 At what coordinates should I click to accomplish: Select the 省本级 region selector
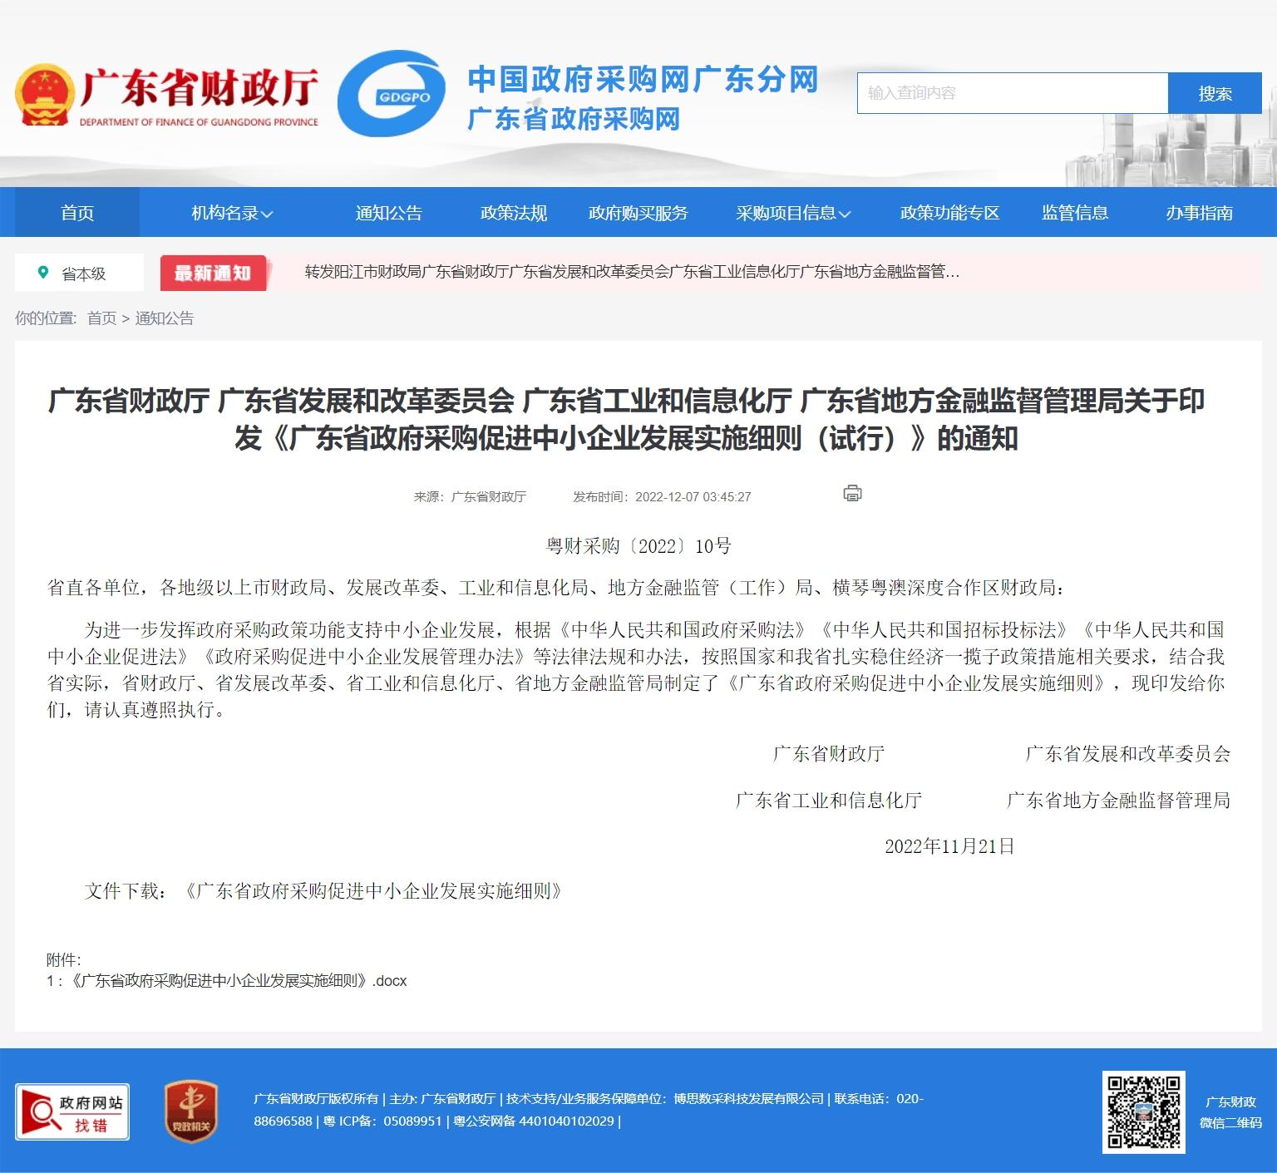pos(79,273)
